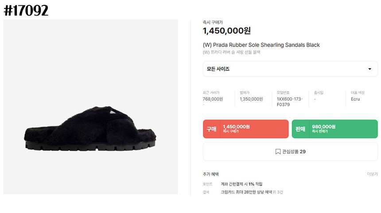This screenshot has width=381, height=213.
Task: Click the 추가 혜택 section heading
Action: pyautogui.click(x=211, y=174)
